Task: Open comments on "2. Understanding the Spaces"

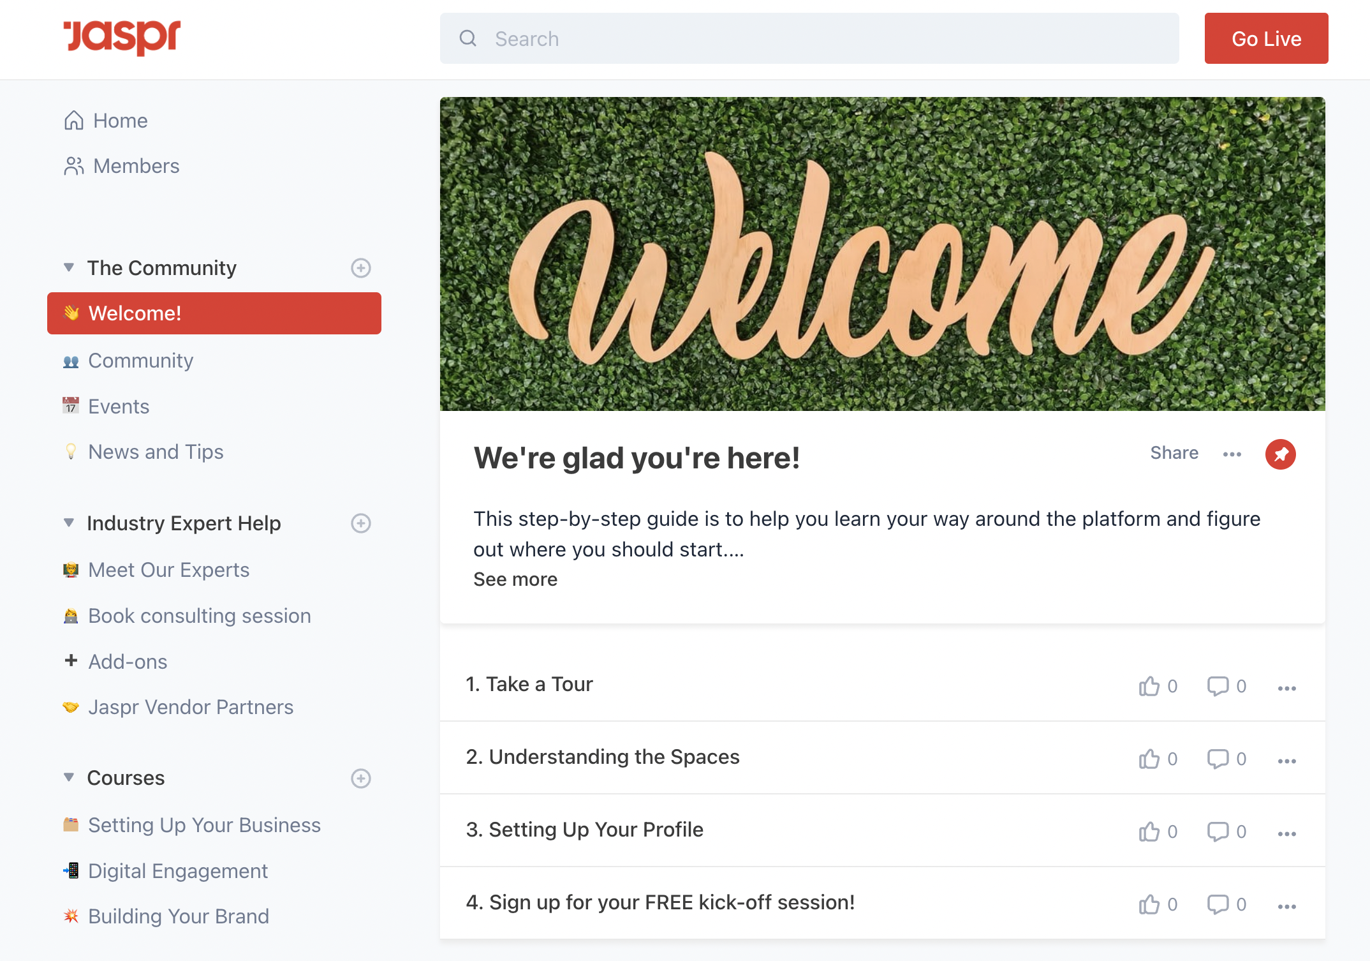Action: pos(1218,759)
